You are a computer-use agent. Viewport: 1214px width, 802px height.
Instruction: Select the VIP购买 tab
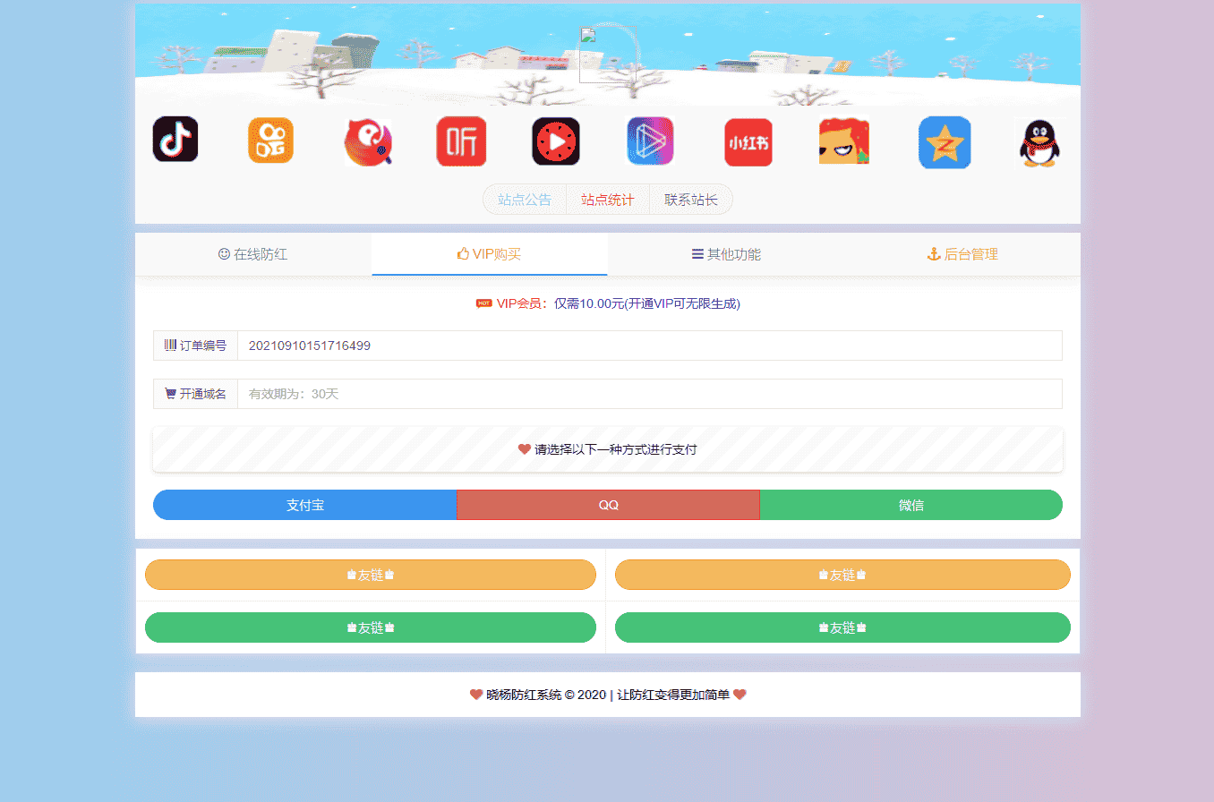[x=489, y=254]
